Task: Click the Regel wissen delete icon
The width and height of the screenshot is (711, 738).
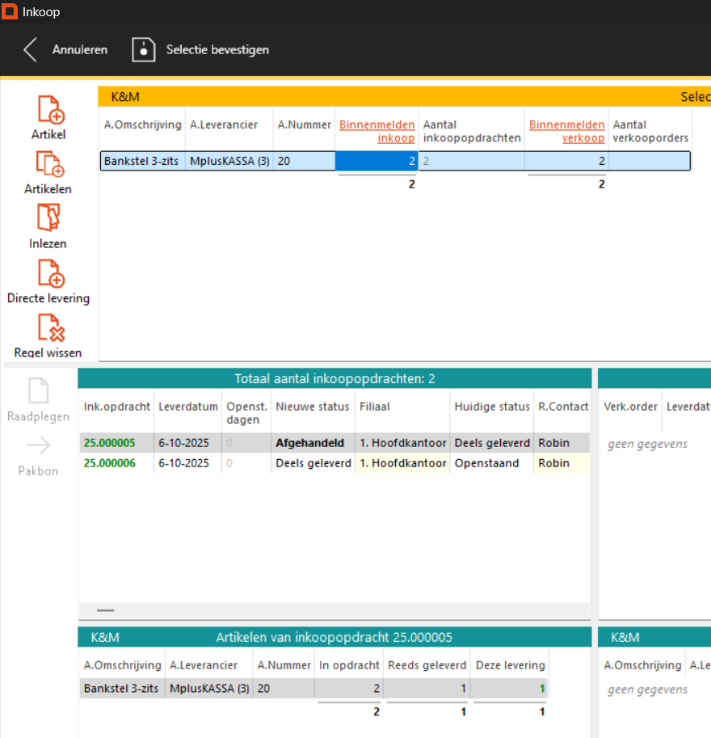Action: point(49,328)
